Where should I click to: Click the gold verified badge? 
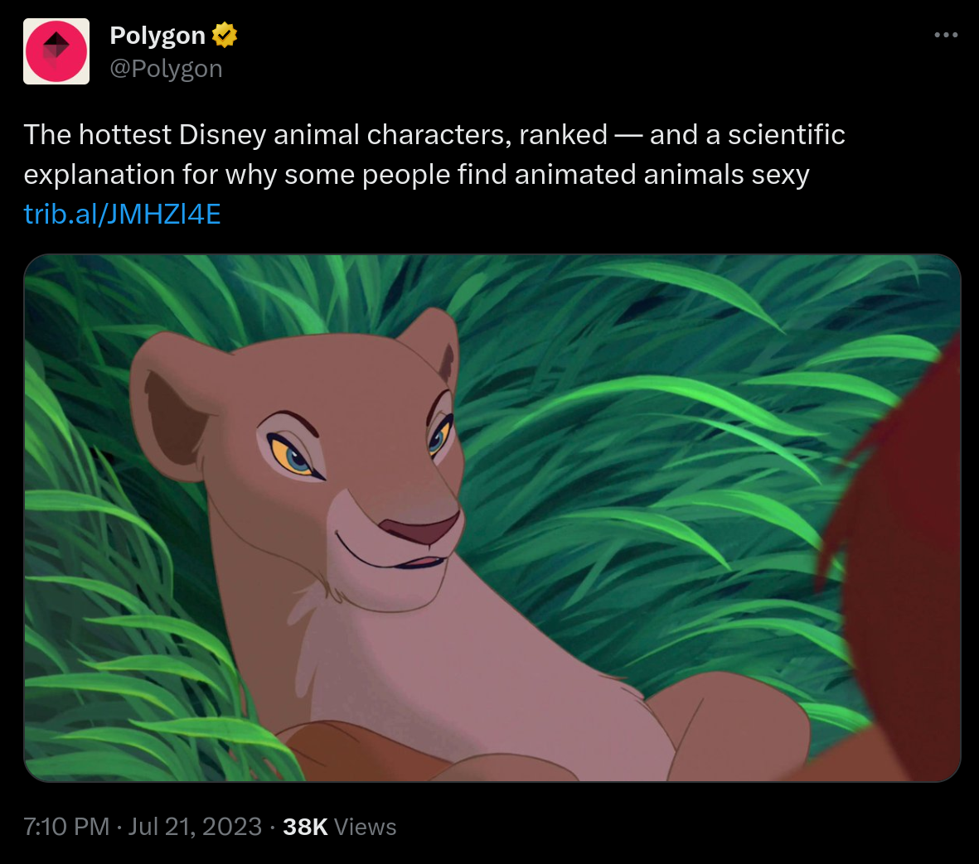[225, 36]
